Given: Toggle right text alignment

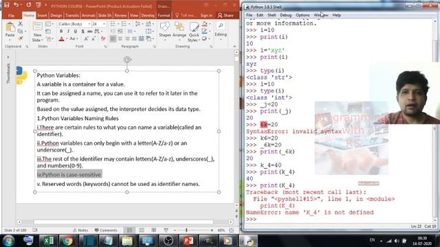Looking at the screenshot, I should pos(127,38).
